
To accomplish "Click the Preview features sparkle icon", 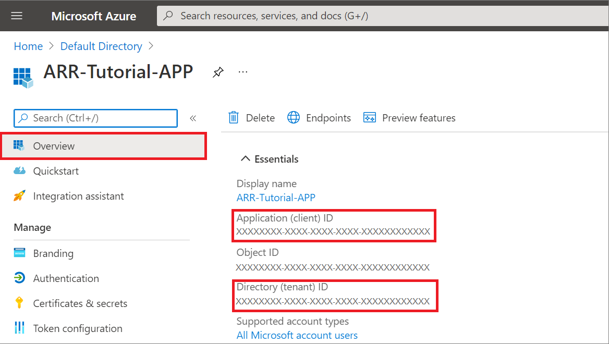I will (x=369, y=117).
